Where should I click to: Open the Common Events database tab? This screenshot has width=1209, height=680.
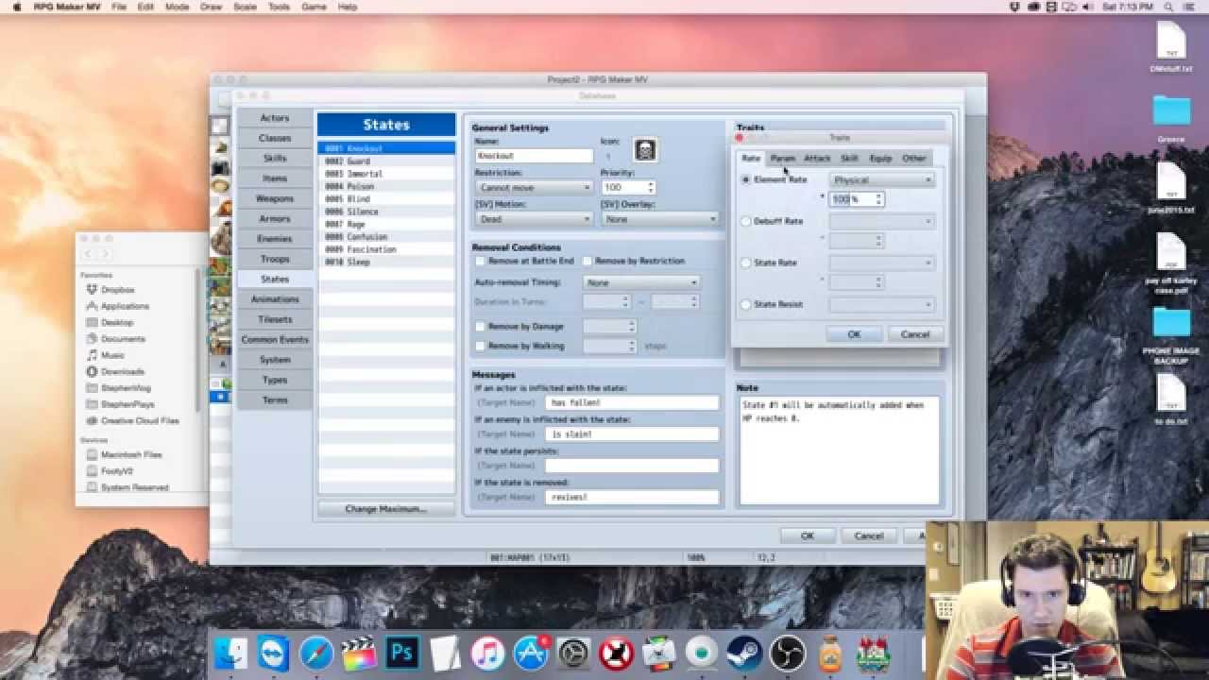click(x=275, y=339)
